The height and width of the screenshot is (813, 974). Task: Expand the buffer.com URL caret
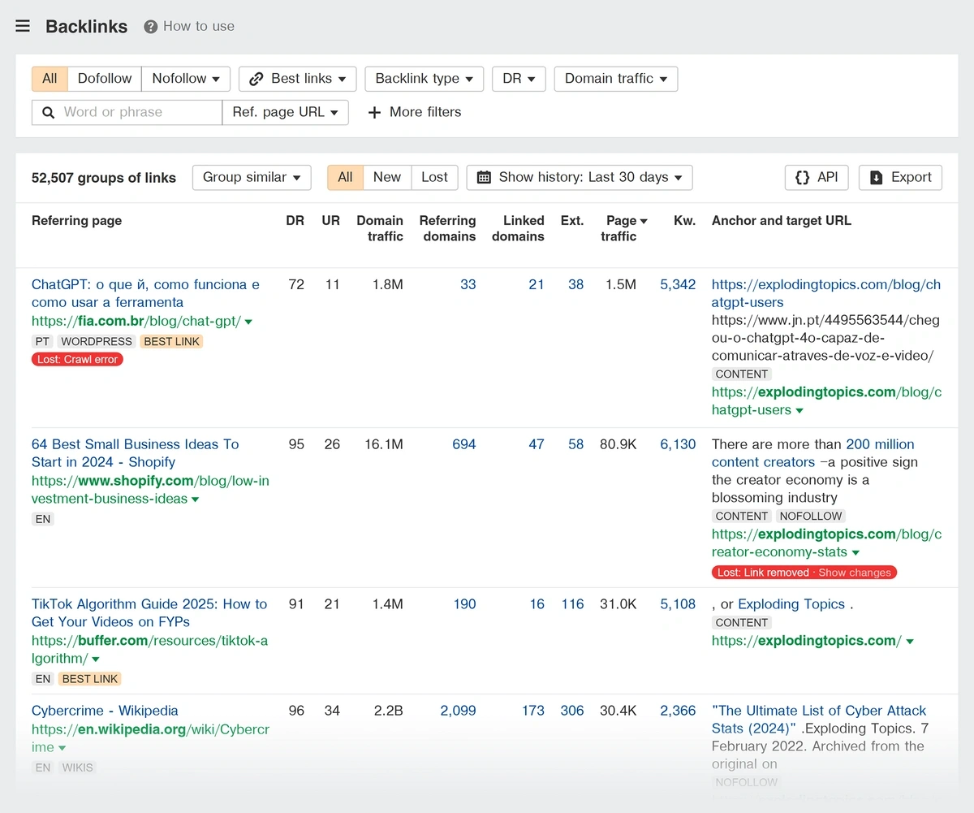pos(96,659)
